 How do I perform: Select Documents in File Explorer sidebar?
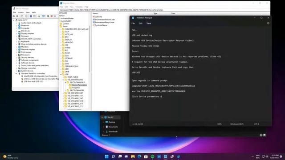[113, 127]
